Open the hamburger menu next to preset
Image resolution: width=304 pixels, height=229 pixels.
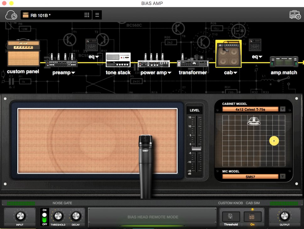[x=97, y=15]
